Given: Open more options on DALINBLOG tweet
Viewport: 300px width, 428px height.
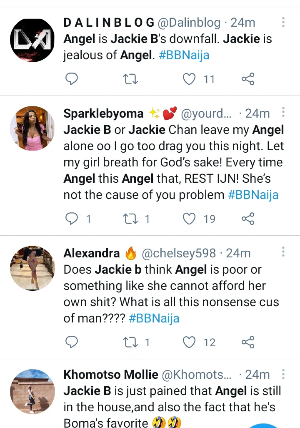Looking at the screenshot, I should tap(283, 22).
